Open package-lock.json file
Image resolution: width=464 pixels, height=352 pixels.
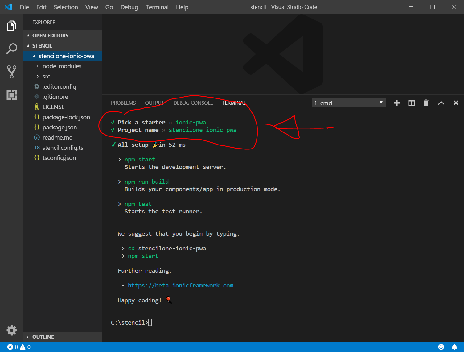click(62, 117)
